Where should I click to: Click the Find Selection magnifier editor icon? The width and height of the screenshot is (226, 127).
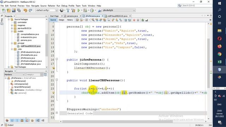coord(93,20)
